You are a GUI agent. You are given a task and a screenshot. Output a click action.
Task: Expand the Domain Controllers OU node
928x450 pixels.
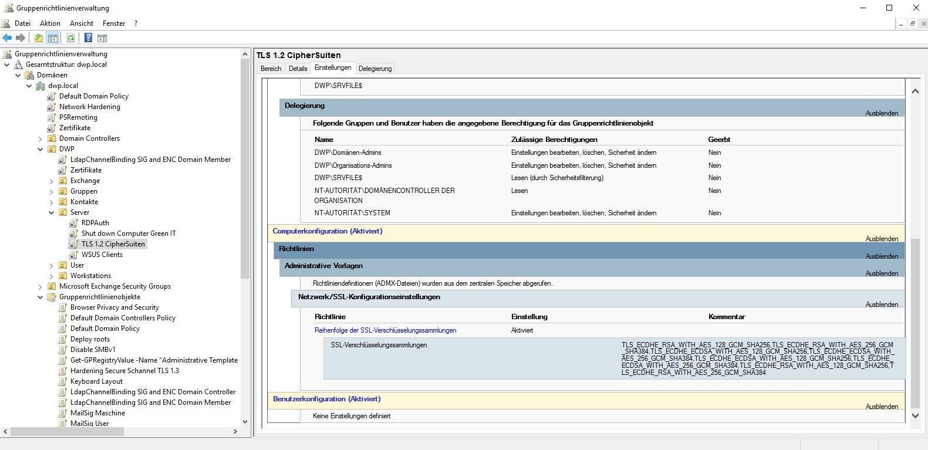(41, 138)
